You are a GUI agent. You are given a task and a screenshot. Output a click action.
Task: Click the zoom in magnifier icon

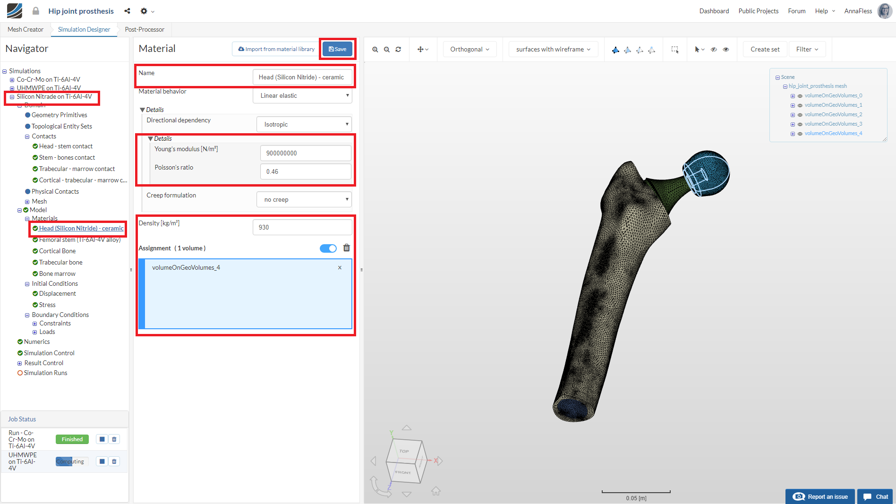point(375,49)
